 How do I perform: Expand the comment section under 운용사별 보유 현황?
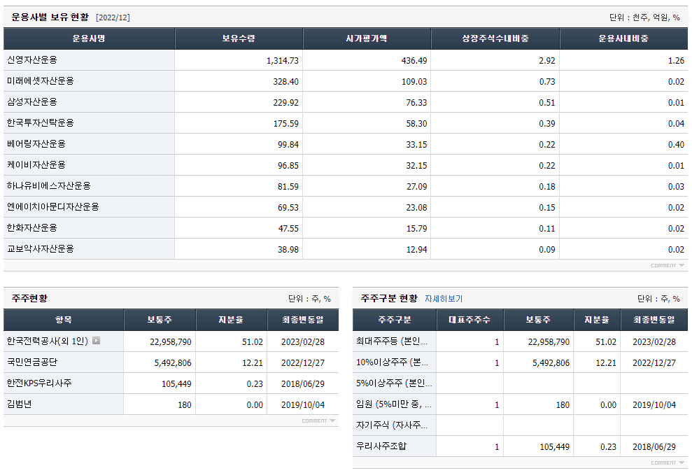pos(668,266)
